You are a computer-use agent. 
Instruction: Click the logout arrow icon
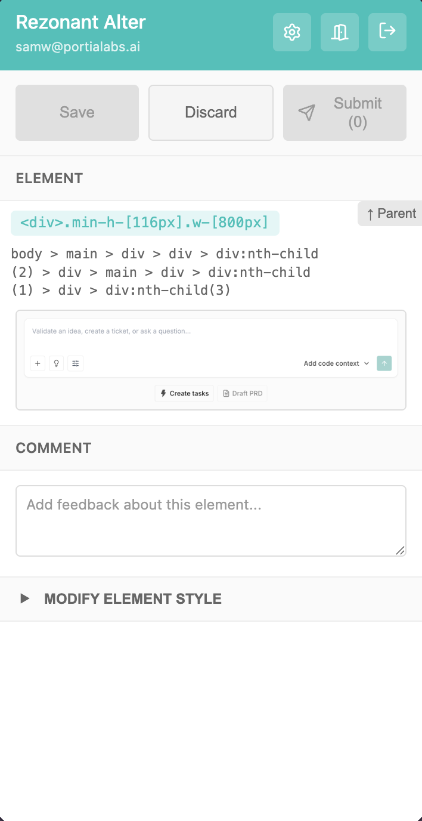pos(387,30)
